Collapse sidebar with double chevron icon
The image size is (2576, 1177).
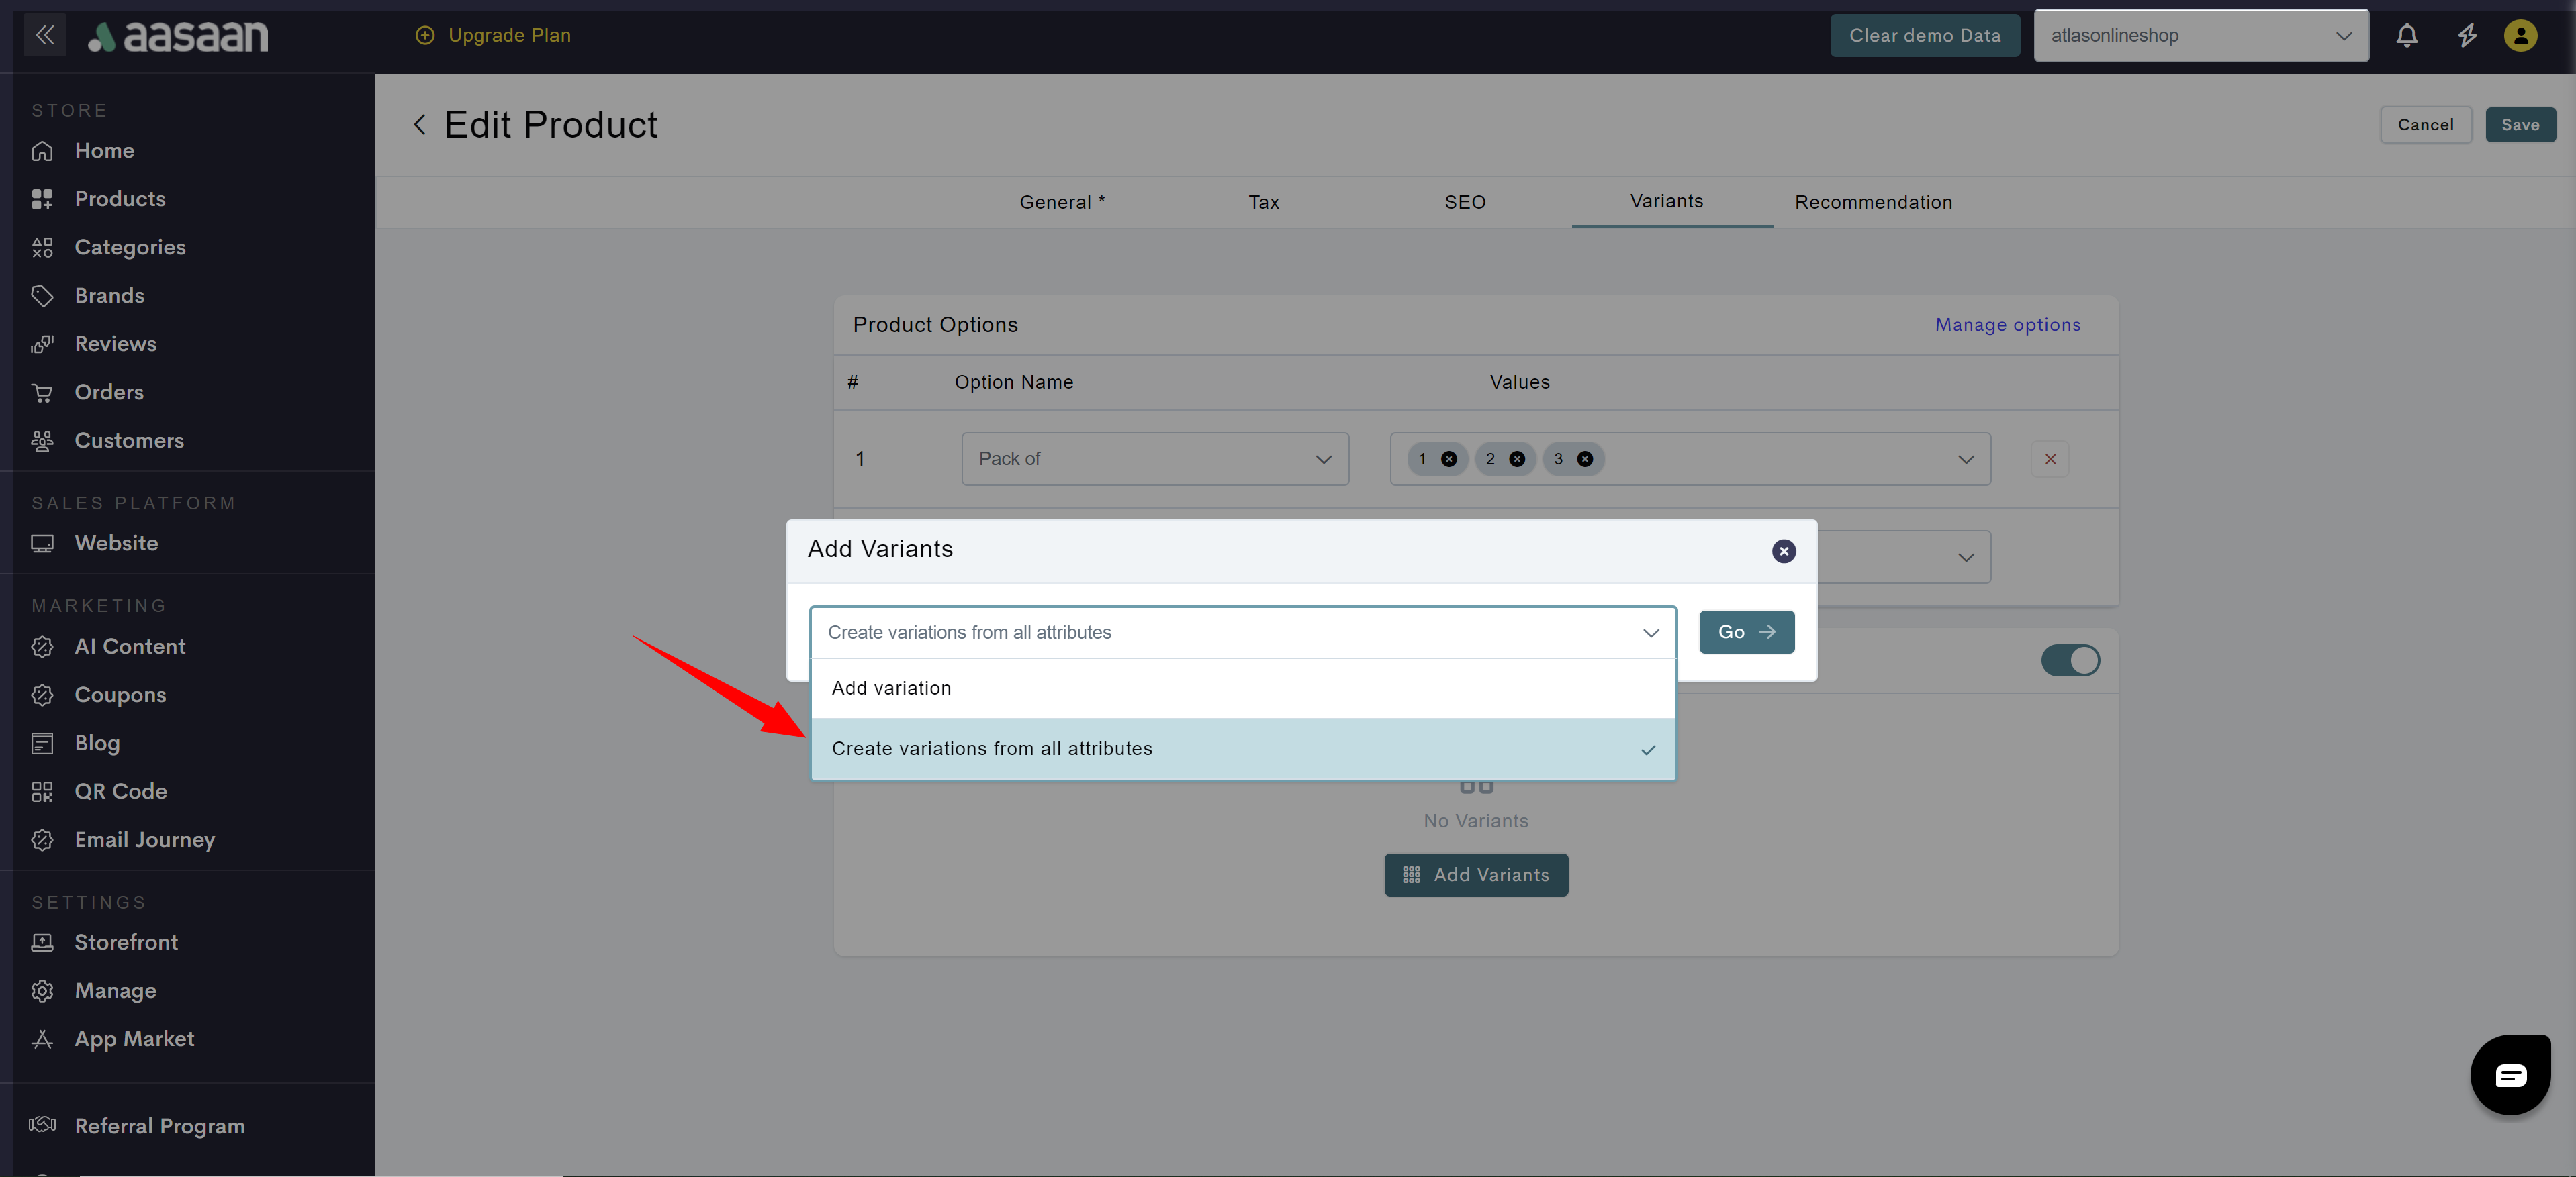[x=45, y=36]
